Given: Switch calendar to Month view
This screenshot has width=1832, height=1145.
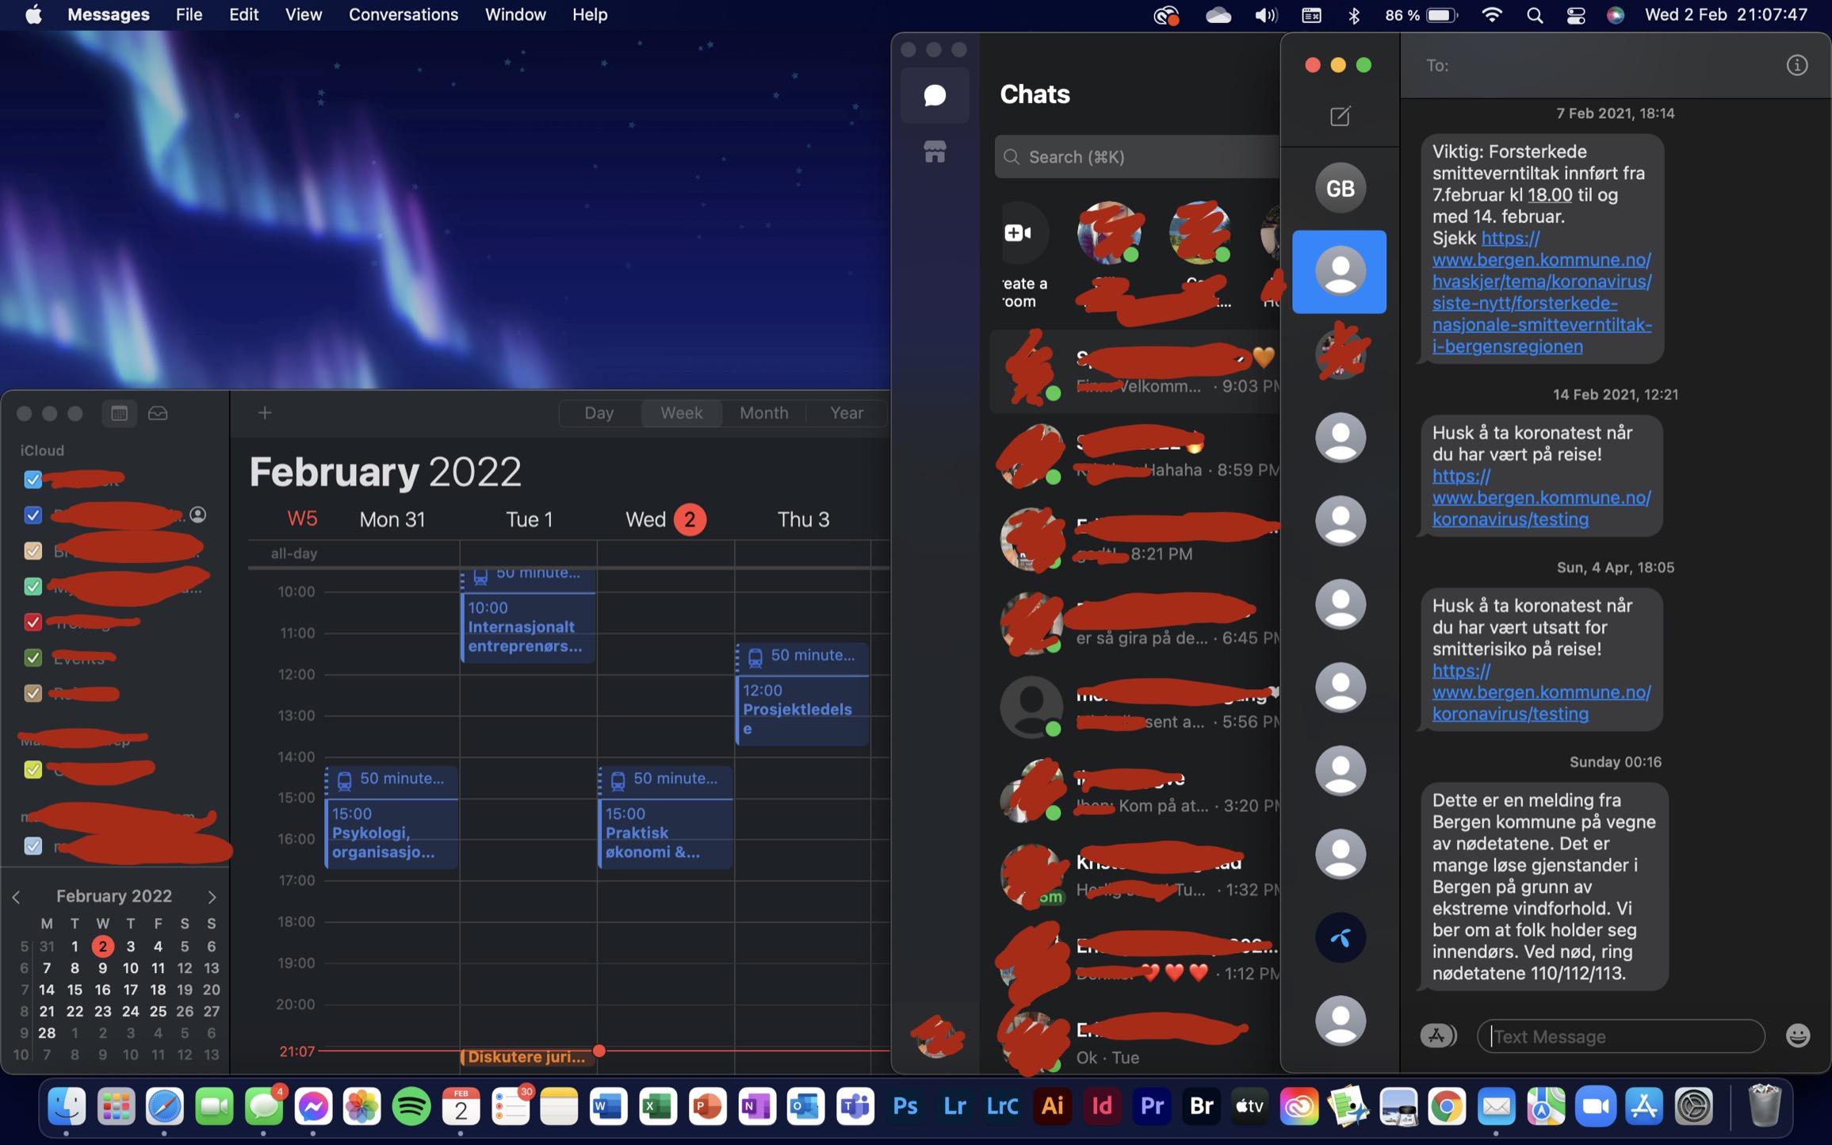Looking at the screenshot, I should point(763,413).
